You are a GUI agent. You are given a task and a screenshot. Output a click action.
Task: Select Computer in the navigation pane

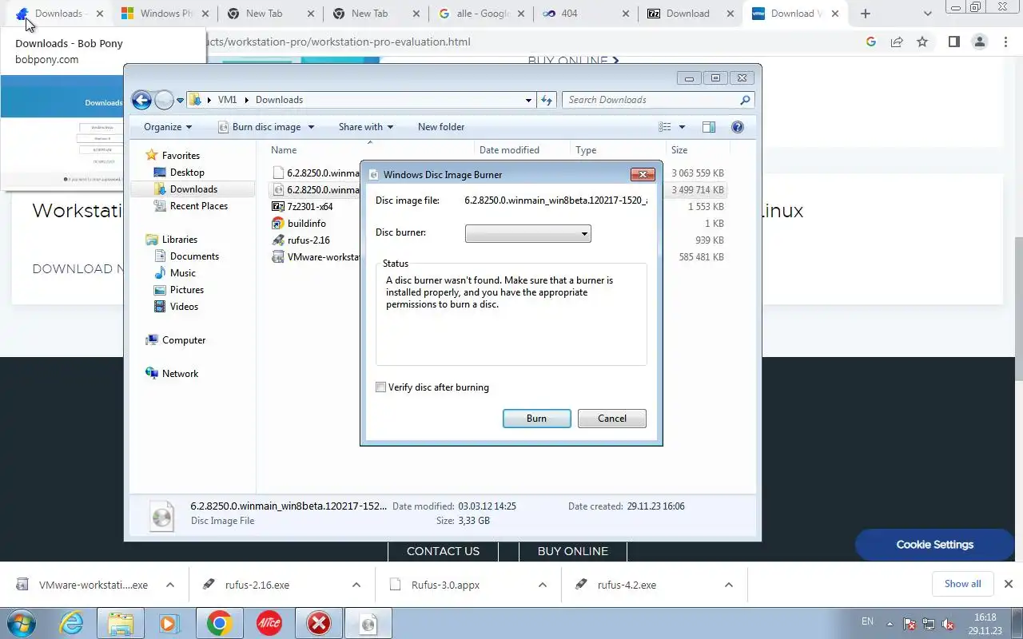point(184,340)
